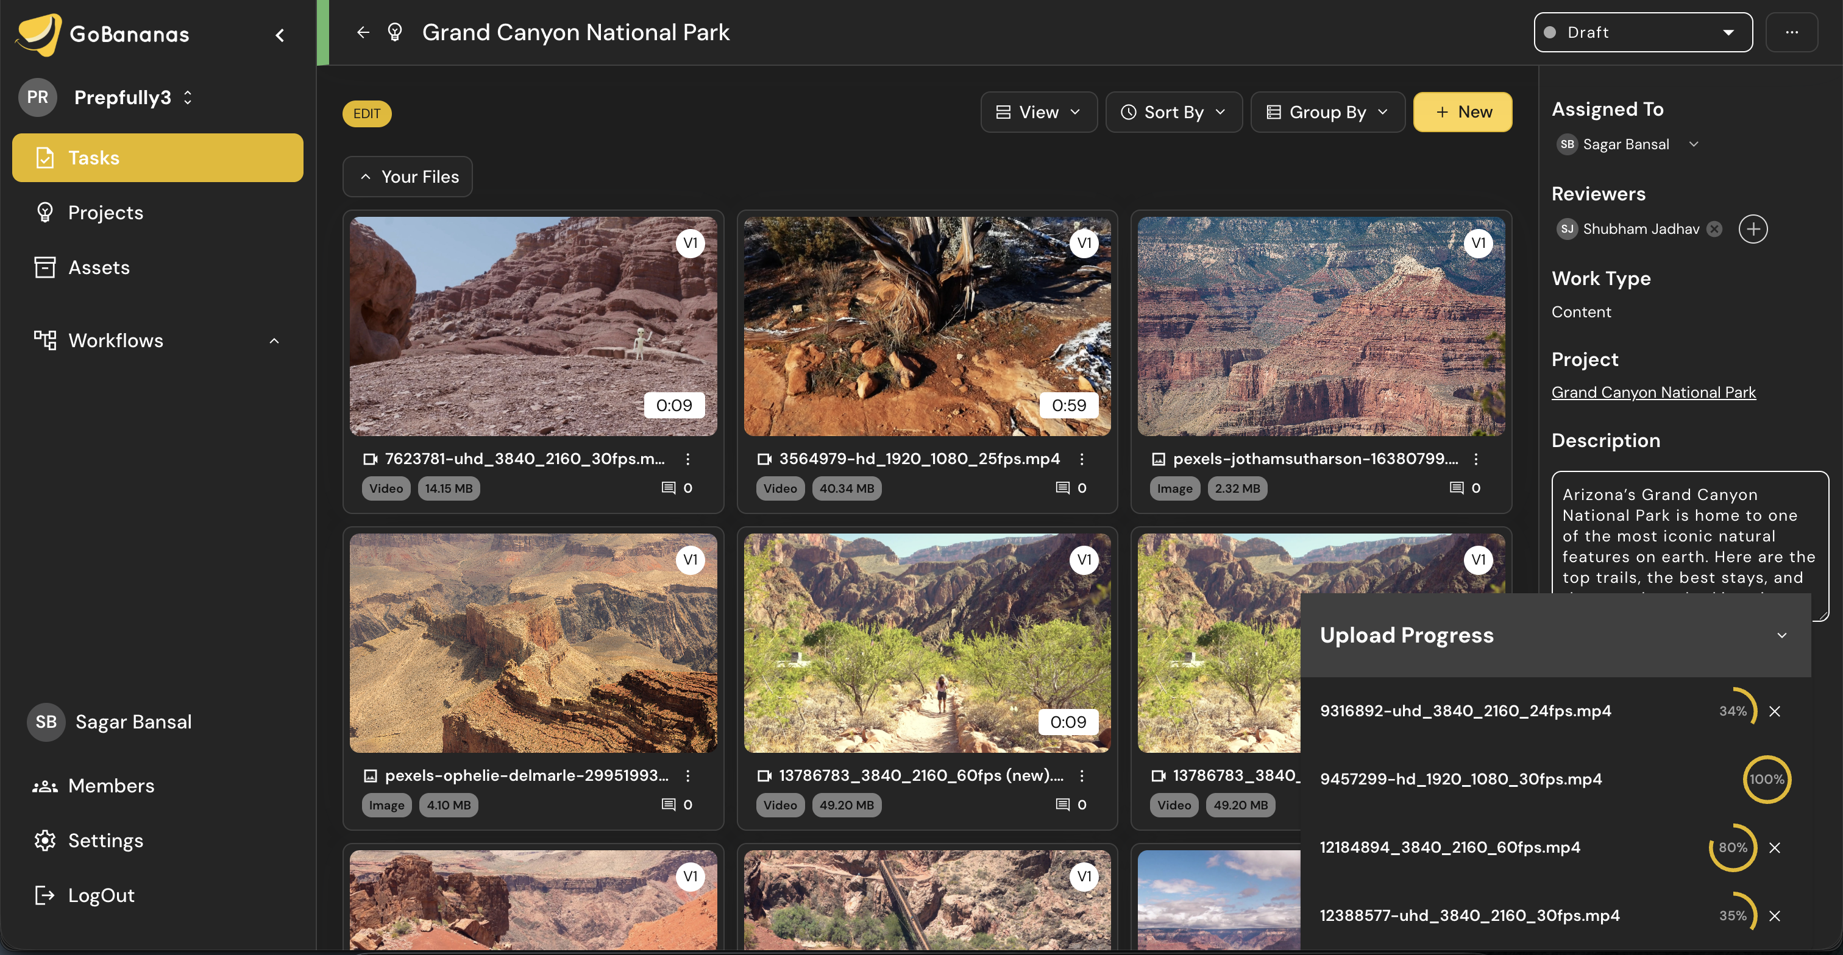
Task: Go to Projects in sidebar
Action: tap(105, 213)
